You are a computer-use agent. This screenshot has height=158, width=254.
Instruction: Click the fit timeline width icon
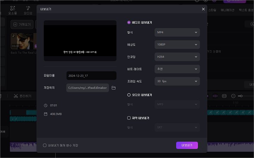coord(224,96)
